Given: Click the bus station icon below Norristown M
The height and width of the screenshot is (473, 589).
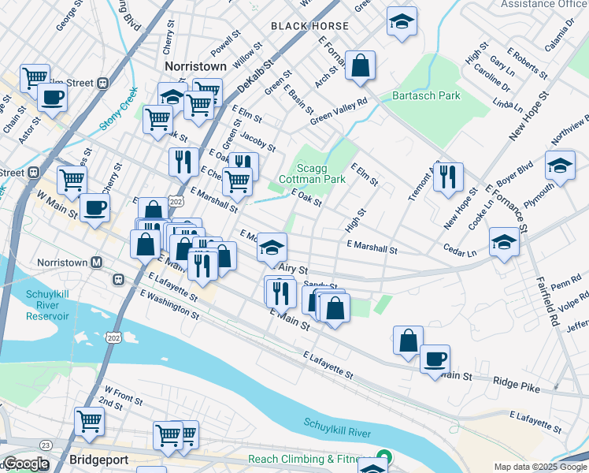Looking at the screenshot, I should 118,279.
